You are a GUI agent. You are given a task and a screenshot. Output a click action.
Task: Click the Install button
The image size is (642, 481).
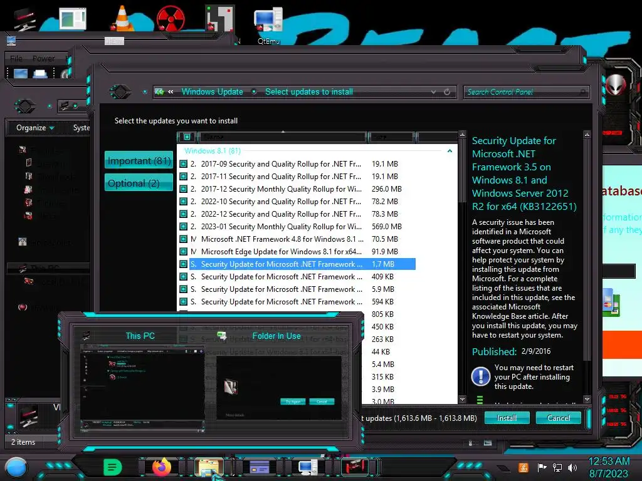pyautogui.click(x=507, y=418)
